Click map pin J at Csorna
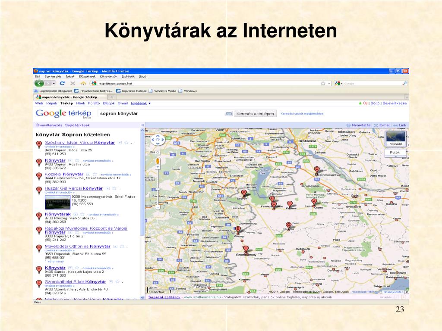 point(314,202)
